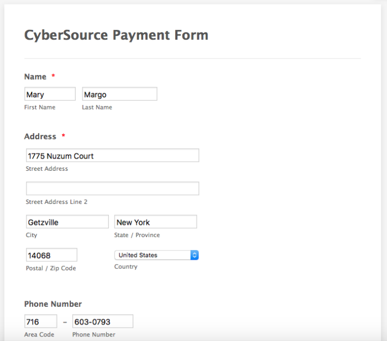The height and width of the screenshot is (341, 387).
Task: Click the Street Address field with 1775 Nuzum Court
Action: point(113,155)
